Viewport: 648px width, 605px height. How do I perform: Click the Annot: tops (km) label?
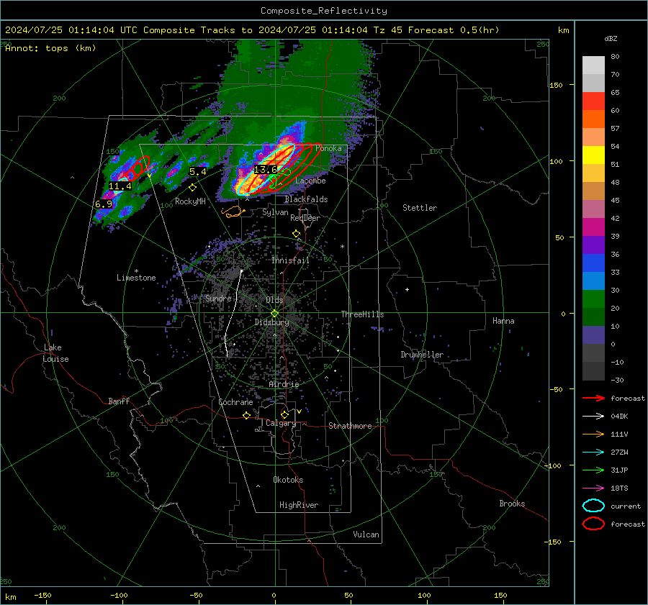(50, 48)
